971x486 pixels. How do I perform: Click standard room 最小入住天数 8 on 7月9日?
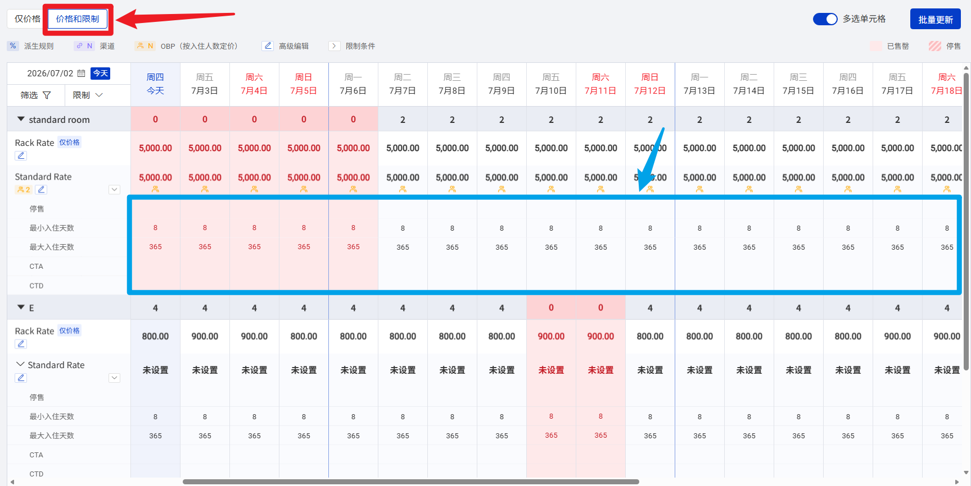(x=502, y=228)
